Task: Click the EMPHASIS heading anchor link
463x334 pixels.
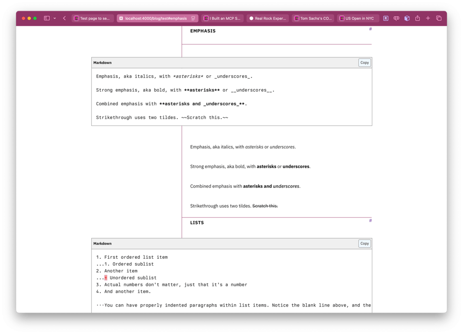Action: click(370, 29)
